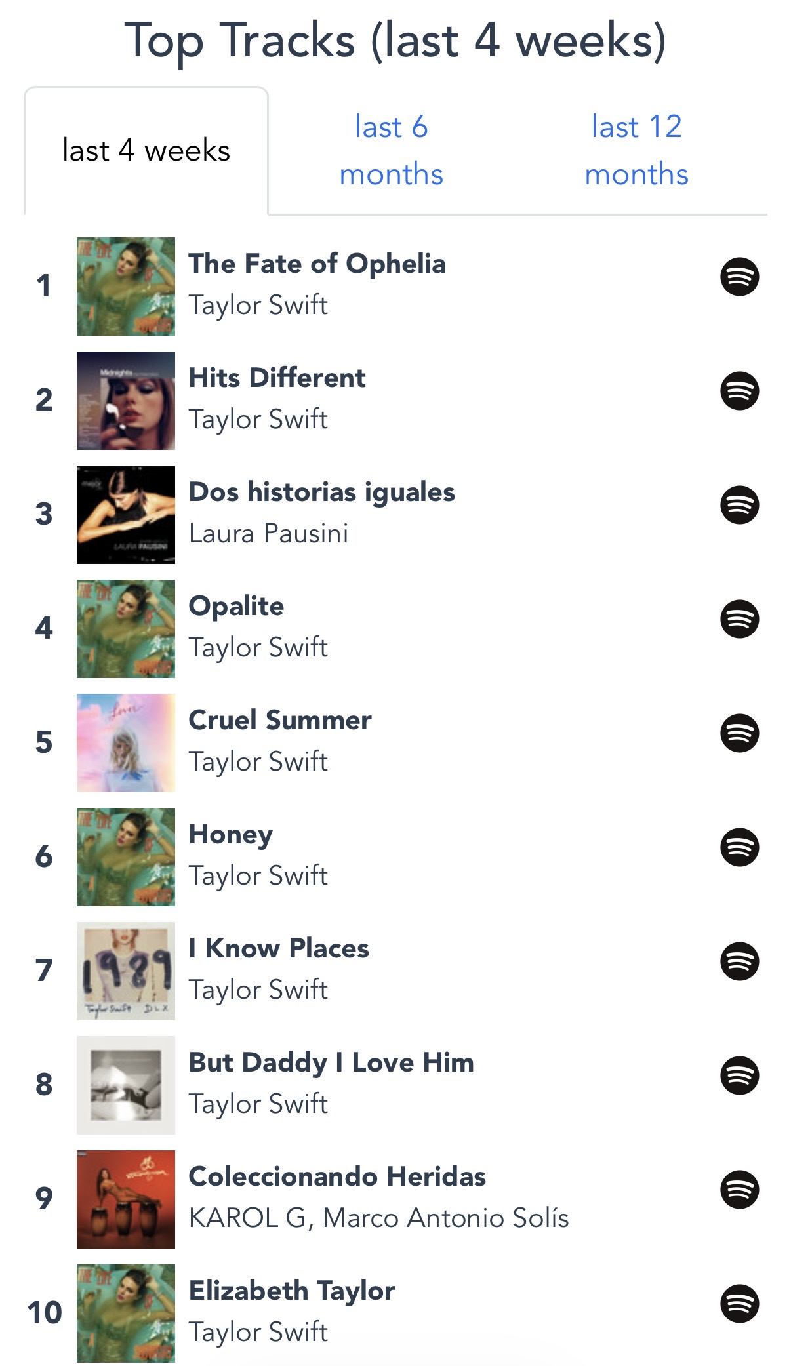
Task: Switch to the last 6 months tab
Action: [x=391, y=150]
